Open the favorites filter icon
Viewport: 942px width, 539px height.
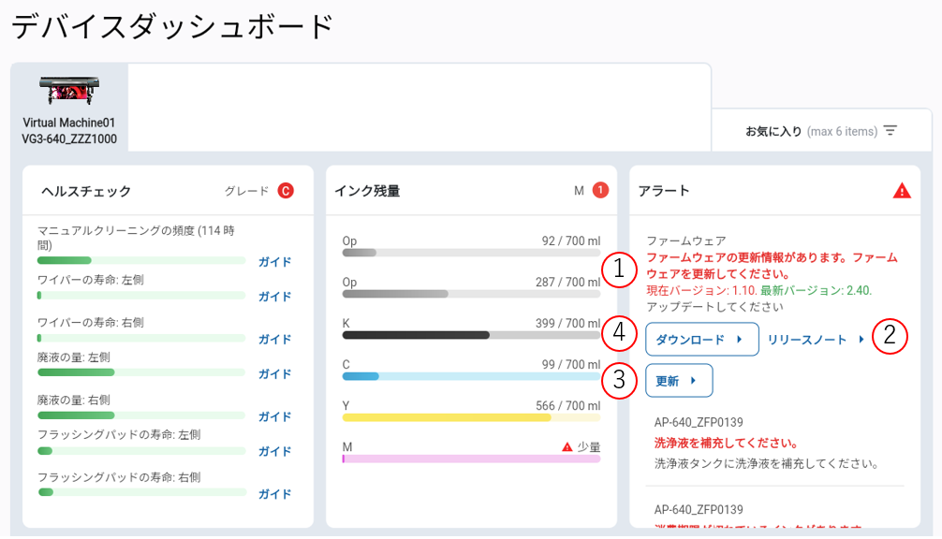click(x=890, y=131)
